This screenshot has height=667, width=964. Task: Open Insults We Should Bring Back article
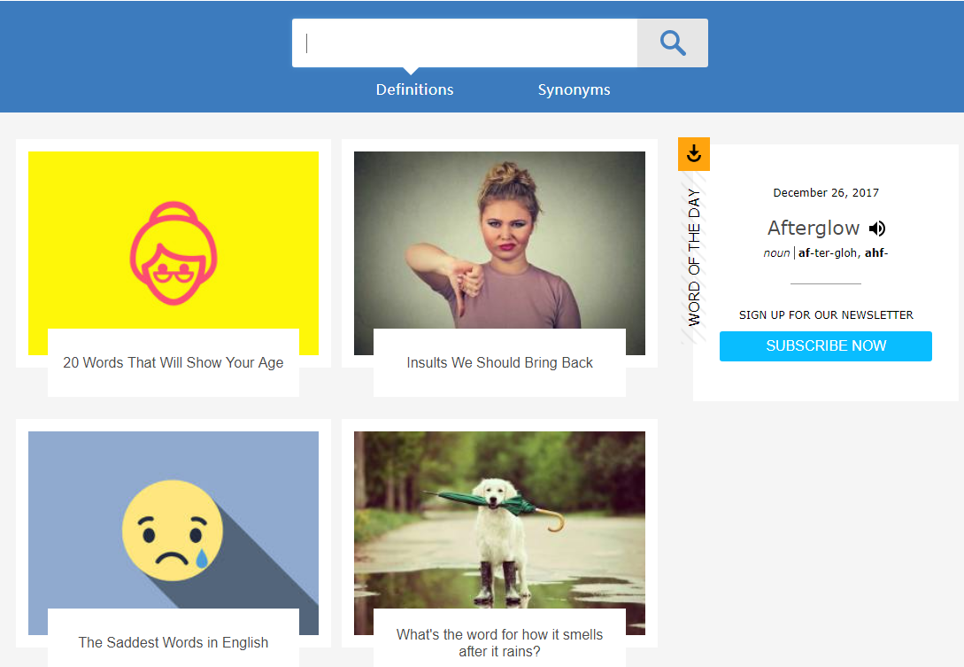499,363
